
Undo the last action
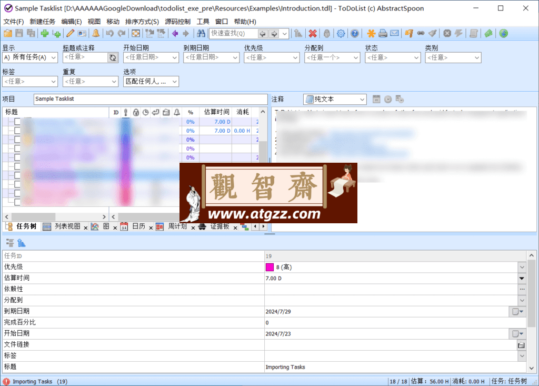pos(110,33)
